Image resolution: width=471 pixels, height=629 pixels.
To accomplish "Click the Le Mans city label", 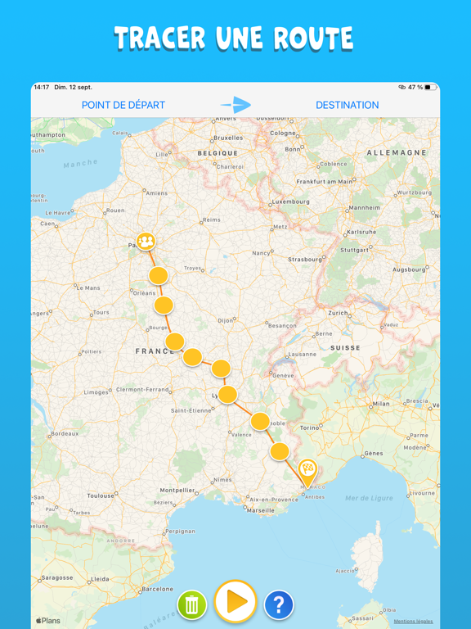I will 88,288.
